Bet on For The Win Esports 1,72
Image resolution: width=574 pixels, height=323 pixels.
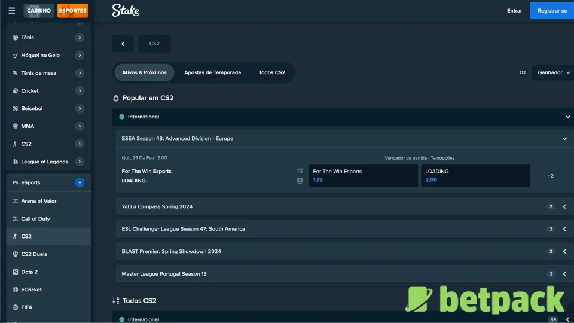pos(363,176)
